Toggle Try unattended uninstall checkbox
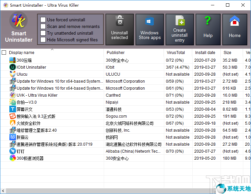This screenshot has height=194, width=251. tap(43, 33)
